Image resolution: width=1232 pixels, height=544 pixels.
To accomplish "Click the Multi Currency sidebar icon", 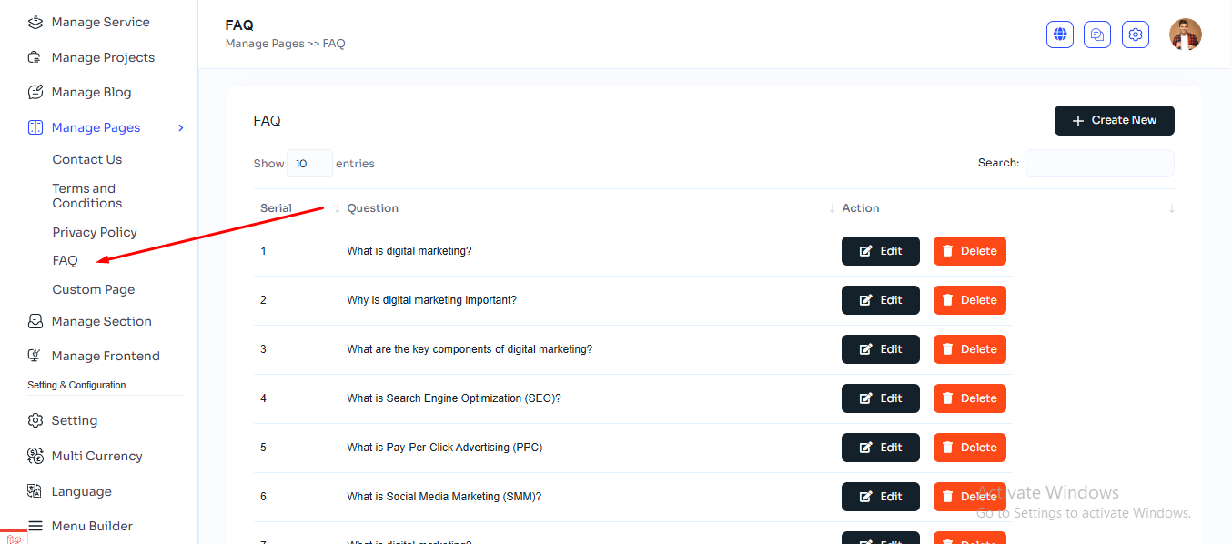I will pyautogui.click(x=35, y=456).
